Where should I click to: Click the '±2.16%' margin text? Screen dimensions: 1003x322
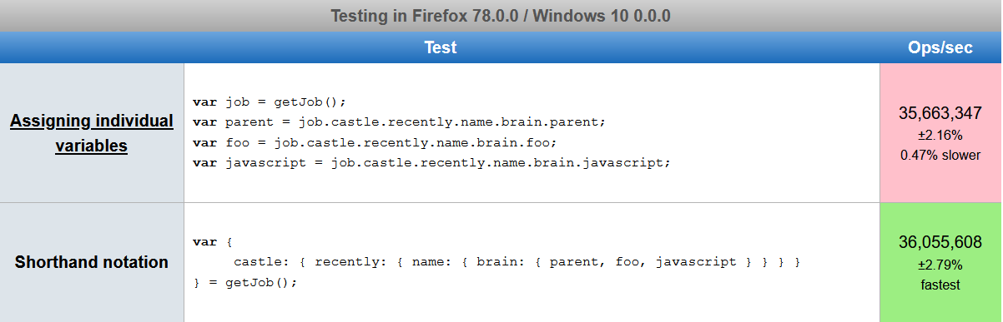pos(940,135)
